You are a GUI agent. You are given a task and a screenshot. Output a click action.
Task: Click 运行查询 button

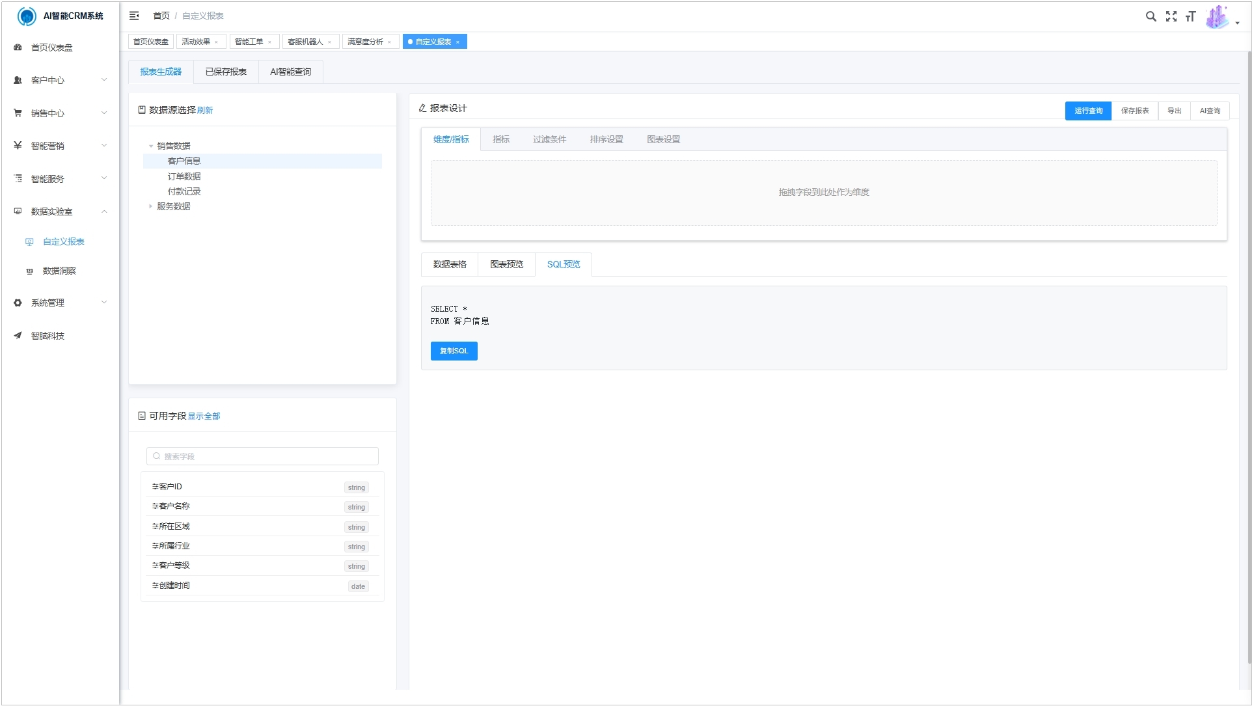(1087, 111)
